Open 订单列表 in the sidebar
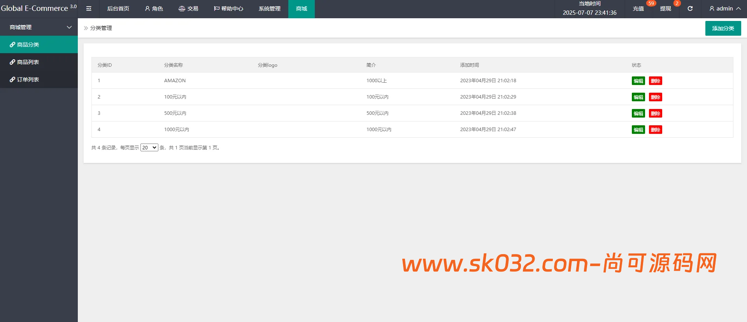 28,80
